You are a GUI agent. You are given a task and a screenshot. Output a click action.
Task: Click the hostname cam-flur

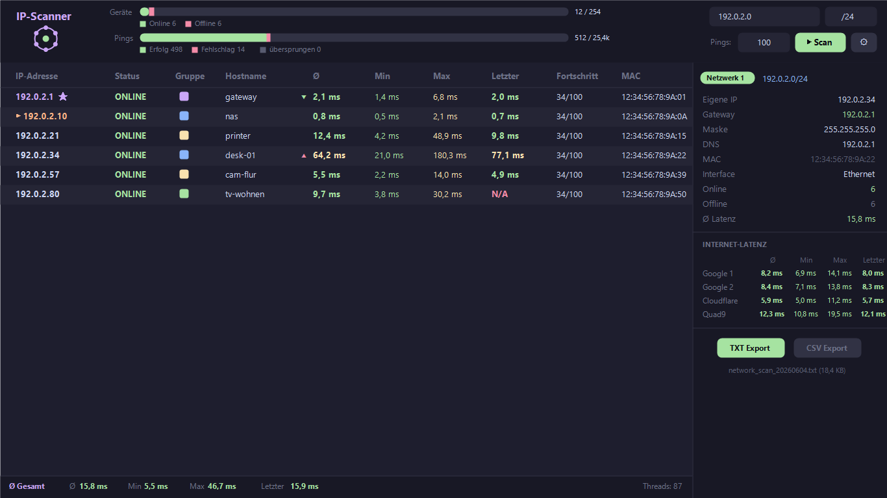pos(241,174)
